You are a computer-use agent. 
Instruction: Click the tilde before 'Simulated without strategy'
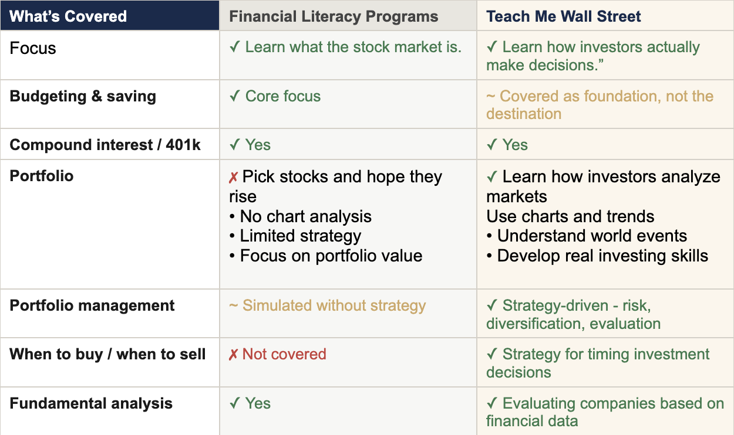pyautogui.click(x=234, y=306)
